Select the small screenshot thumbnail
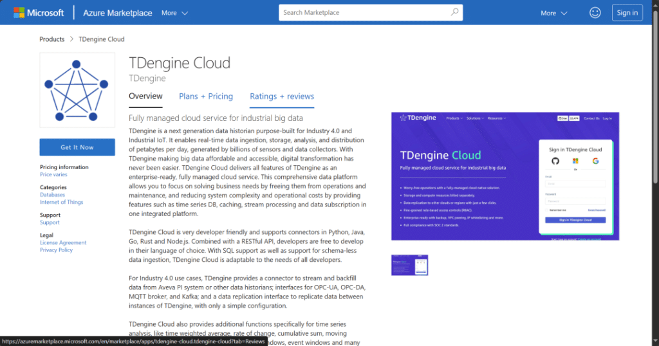659x346 pixels. 410,265
